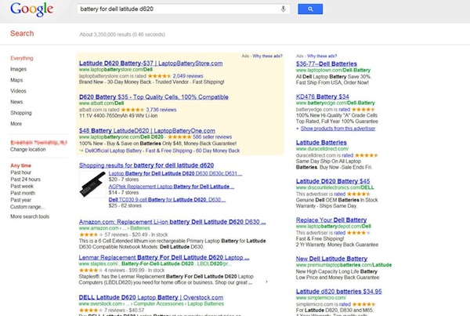
Task: Open $48 Battery LatitudeD620 LaptopBatteryOne ad
Action: click(x=147, y=131)
